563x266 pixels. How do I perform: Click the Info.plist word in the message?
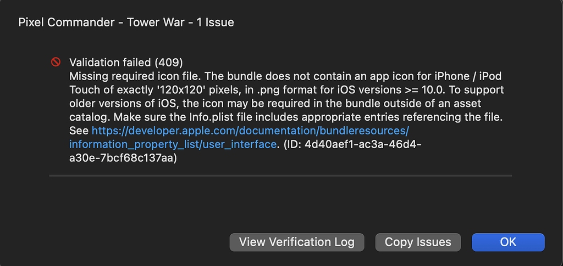tap(268, 117)
